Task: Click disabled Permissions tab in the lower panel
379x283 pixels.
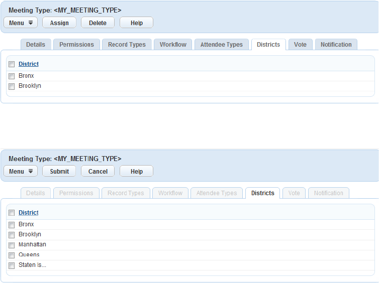Action: point(76,193)
